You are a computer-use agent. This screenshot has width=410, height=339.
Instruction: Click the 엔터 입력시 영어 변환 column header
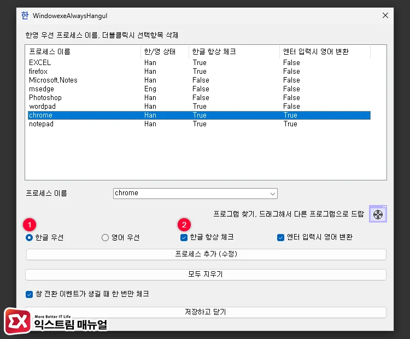[325, 52]
